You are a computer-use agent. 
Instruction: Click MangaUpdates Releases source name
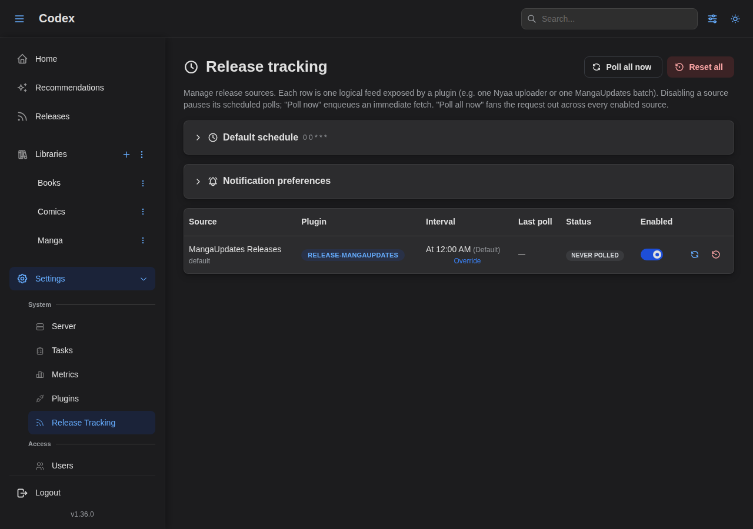tap(235, 249)
